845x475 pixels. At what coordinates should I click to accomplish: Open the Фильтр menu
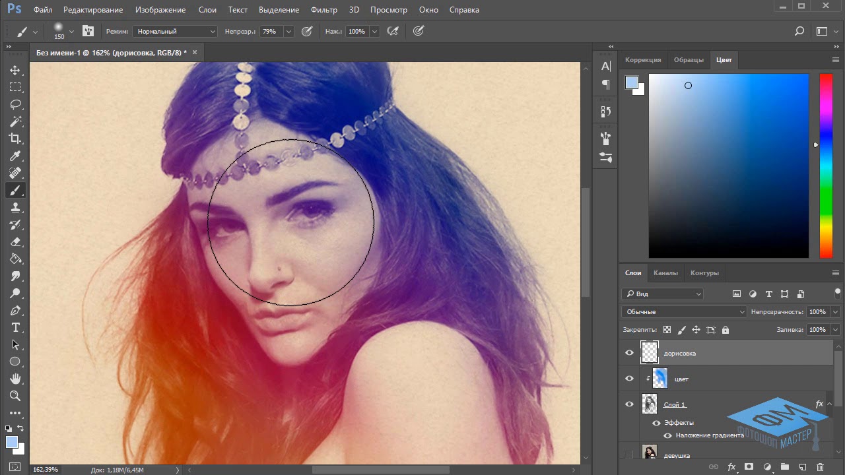323,10
